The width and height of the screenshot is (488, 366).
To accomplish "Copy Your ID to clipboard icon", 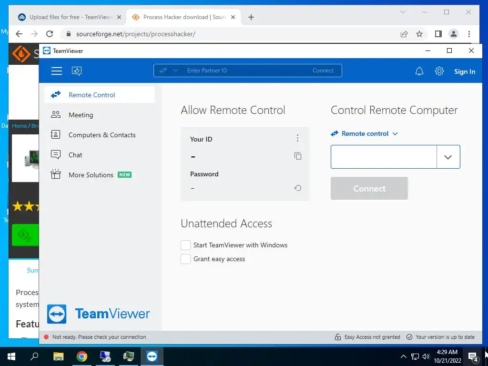I will (x=298, y=156).
